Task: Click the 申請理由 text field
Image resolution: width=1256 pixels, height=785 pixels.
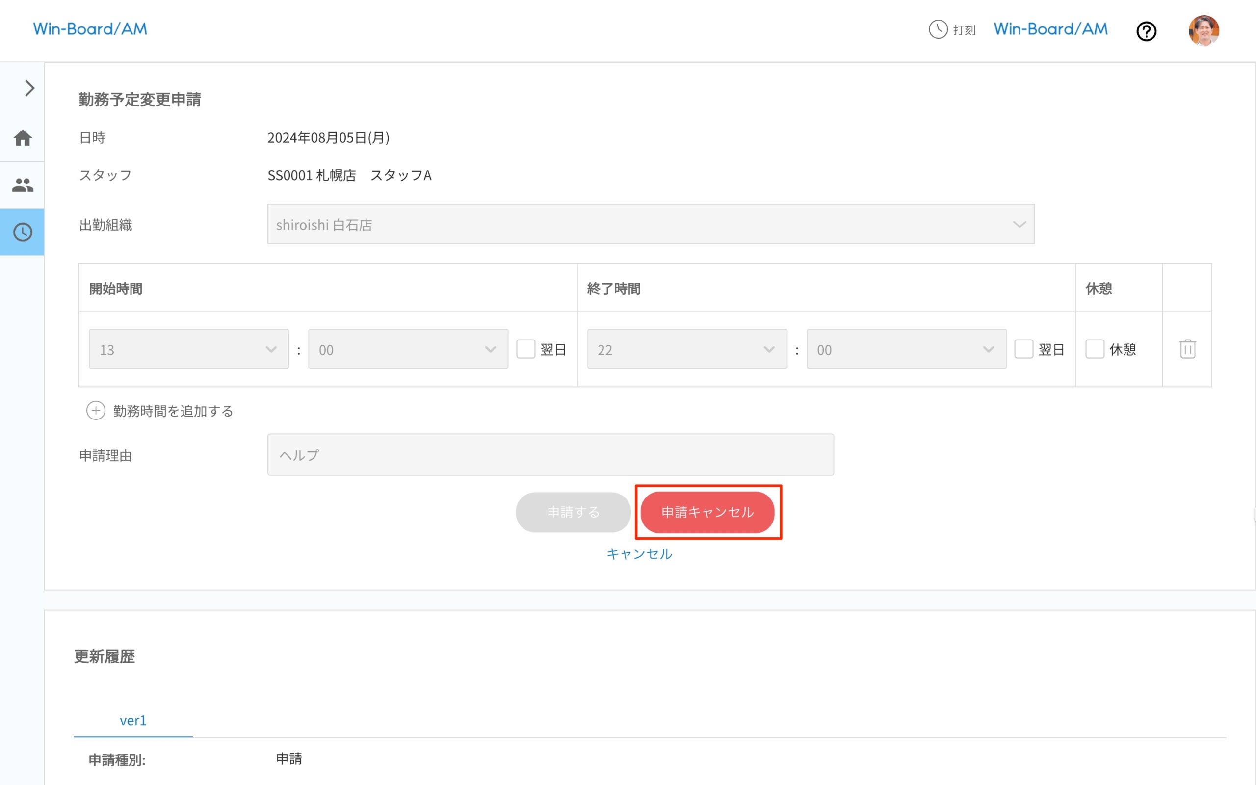Action: tap(550, 455)
